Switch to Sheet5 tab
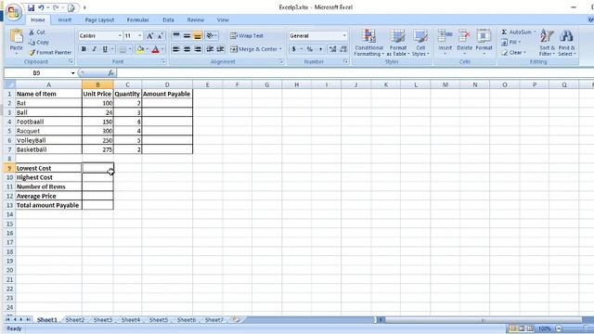The width and height of the screenshot is (594, 334). coord(159,320)
